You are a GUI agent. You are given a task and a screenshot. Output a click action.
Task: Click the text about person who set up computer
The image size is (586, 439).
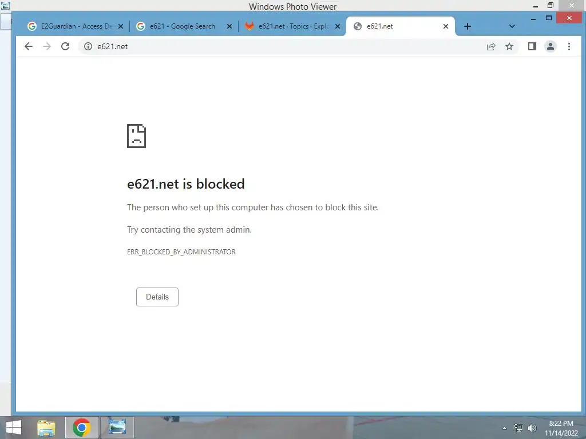point(252,207)
